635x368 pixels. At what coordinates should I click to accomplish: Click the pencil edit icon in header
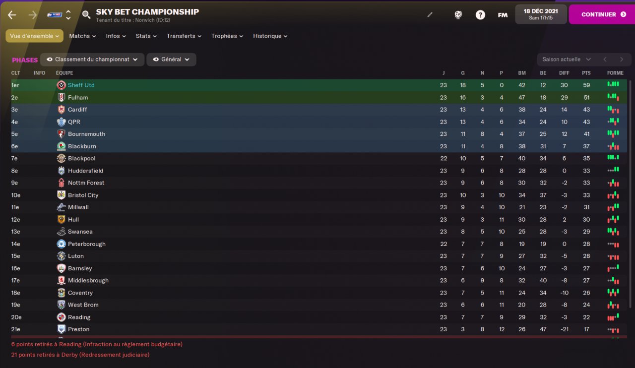(x=430, y=15)
